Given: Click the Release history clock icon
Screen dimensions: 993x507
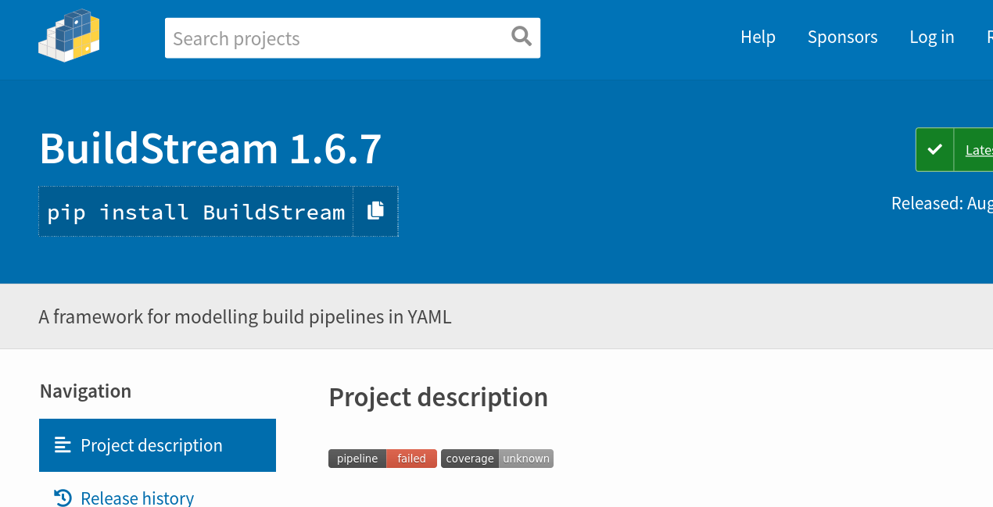Looking at the screenshot, I should coord(63,498).
